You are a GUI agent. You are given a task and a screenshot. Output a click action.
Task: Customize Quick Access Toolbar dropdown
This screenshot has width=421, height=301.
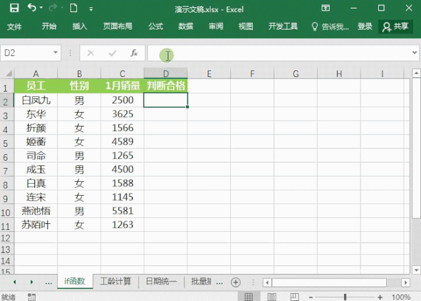(91, 9)
